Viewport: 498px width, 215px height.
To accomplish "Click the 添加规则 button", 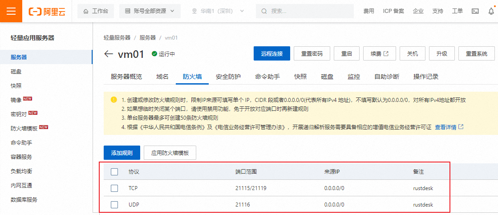I will tap(122, 153).
